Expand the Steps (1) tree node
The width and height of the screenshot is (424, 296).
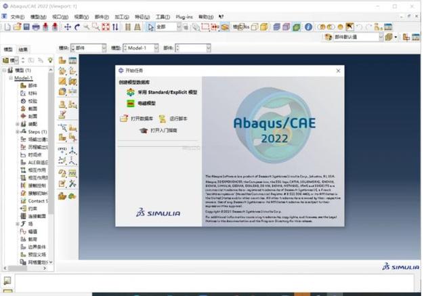click(x=18, y=131)
